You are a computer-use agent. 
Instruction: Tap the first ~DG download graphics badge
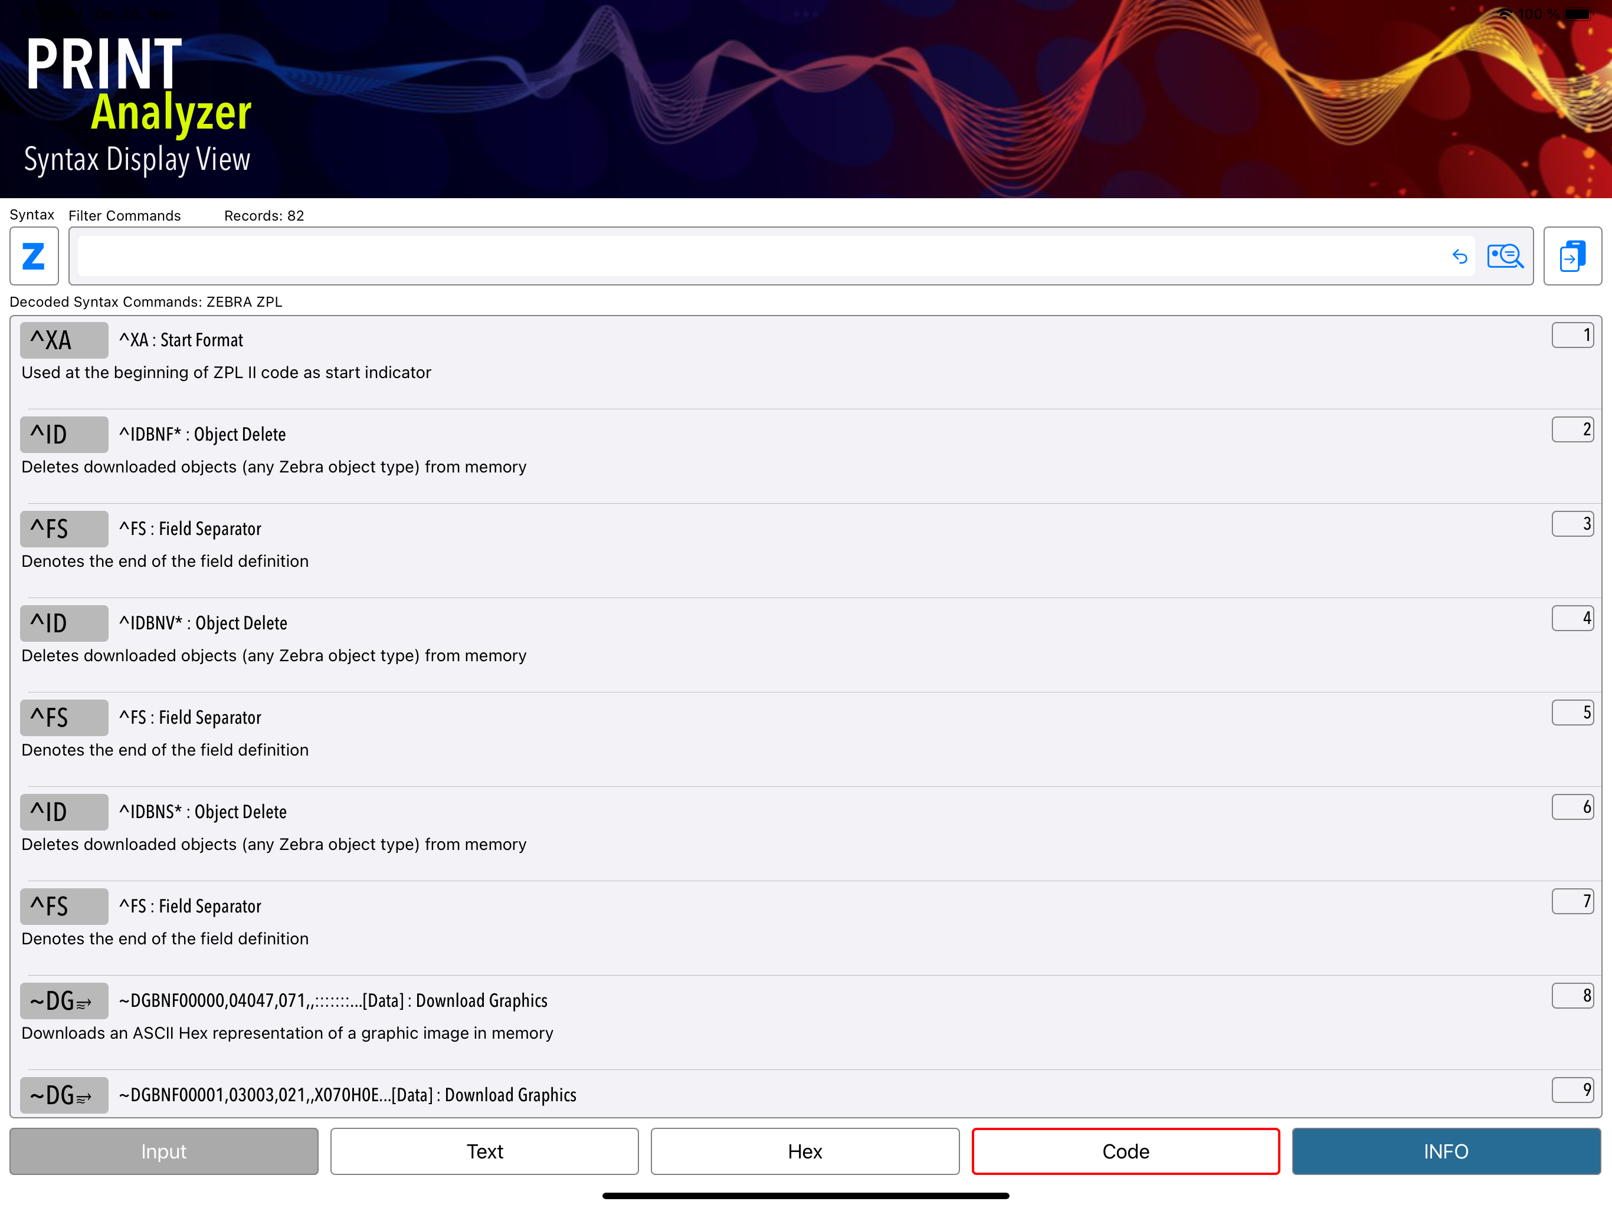coord(64,1000)
